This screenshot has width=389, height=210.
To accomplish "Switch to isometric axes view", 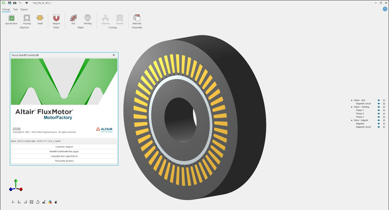I will coord(13,202).
